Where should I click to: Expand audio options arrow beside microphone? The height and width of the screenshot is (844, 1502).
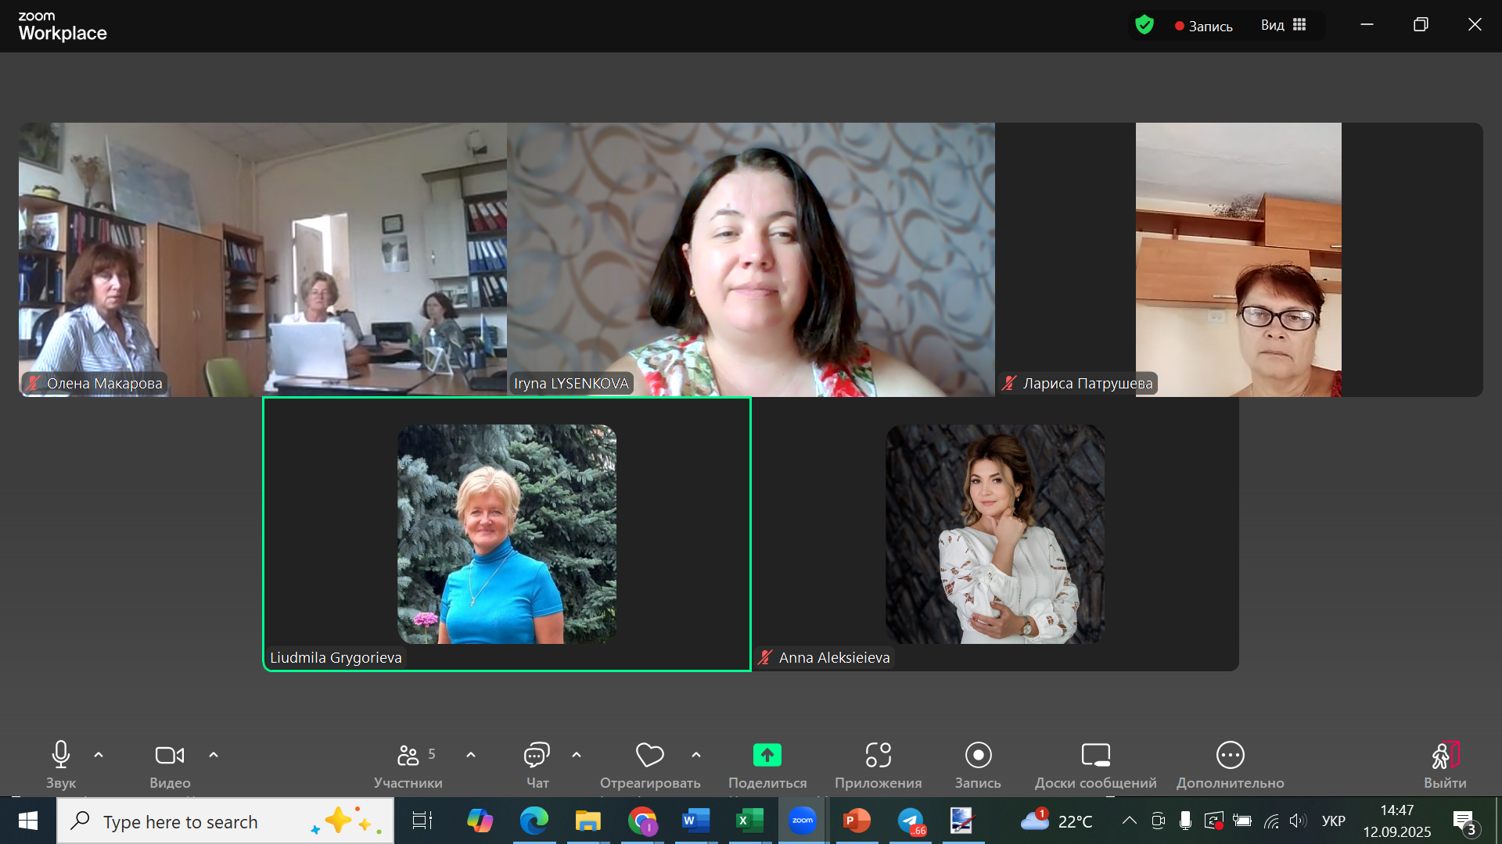pyautogui.click(x=99, y=755)
